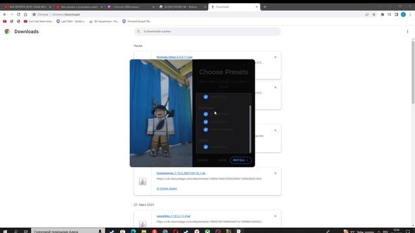This screenshot has width=415, height=233.
Task: Open the Reshade Setup exe link
Action: click(x=174, y=57)
